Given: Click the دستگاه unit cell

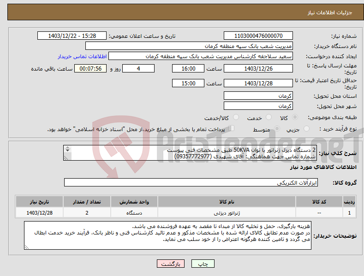Looking at the screenshot, I should click(134, 213).
